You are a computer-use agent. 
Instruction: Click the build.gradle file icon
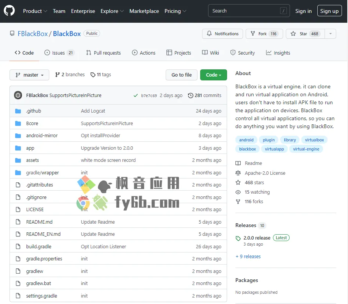(x=18, y=246)
